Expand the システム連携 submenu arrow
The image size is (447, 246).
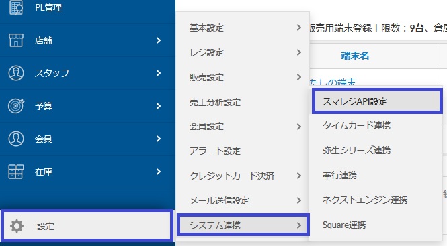point(298,225)
